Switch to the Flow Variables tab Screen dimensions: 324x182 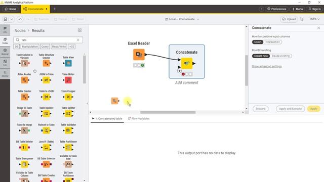pos(139,119)
